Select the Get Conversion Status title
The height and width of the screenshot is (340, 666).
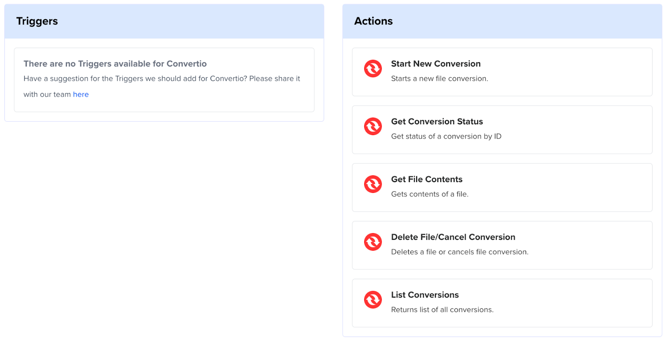click(x=437, y=121)
